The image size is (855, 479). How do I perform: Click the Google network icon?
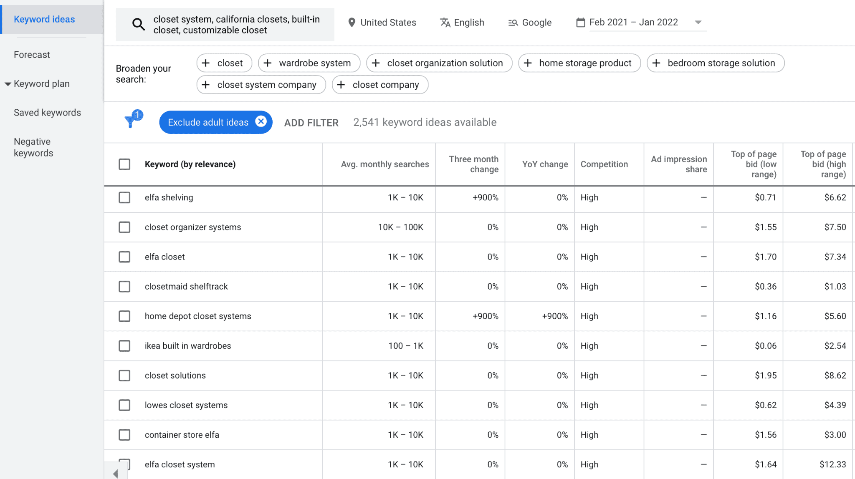coord(513,23)
